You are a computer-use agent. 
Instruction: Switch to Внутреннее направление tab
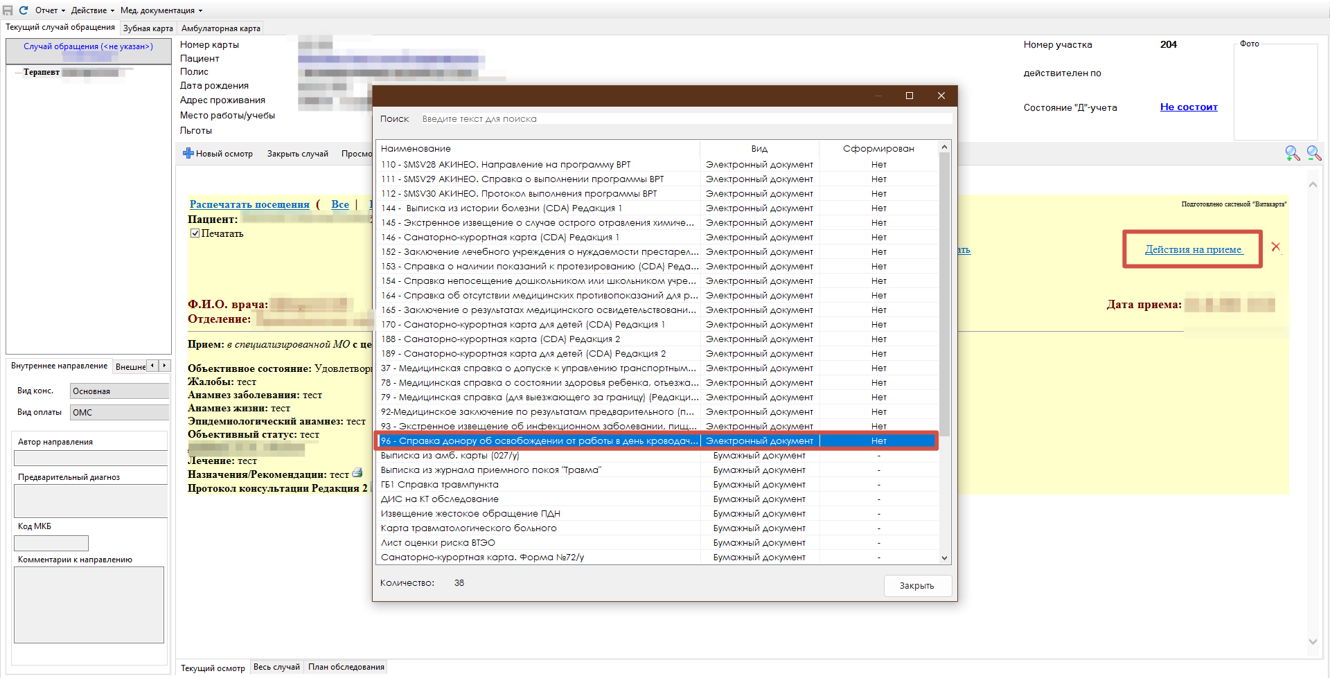60,366
